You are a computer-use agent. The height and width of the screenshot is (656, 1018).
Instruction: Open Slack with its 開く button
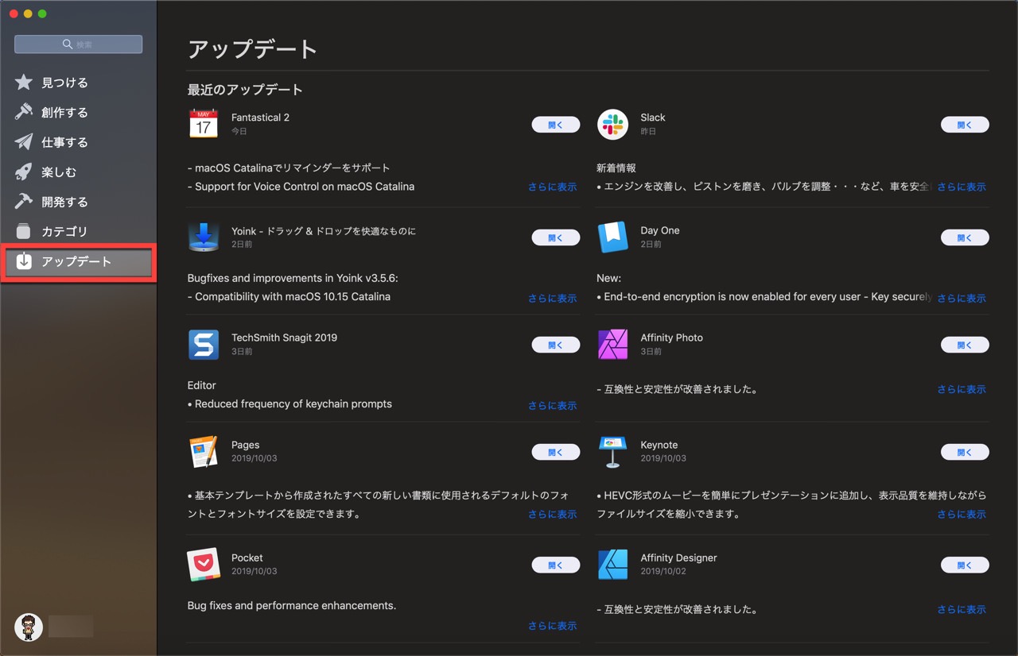point(965,125)
